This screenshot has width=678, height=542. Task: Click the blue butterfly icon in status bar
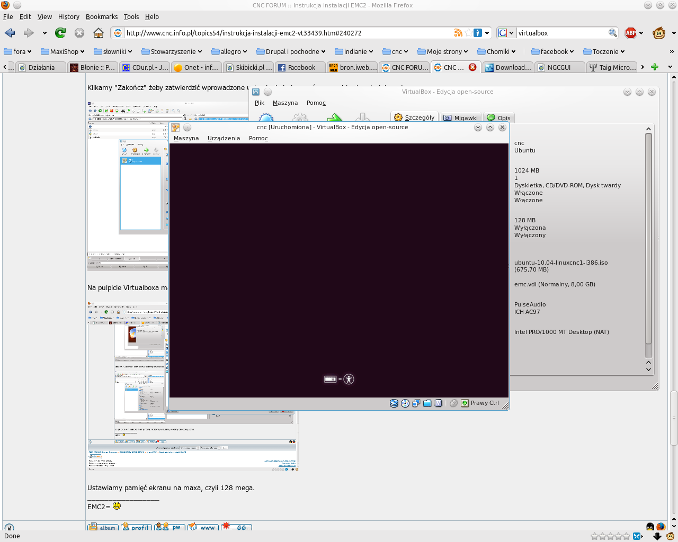pyautogui.click(x=637, y=536)
